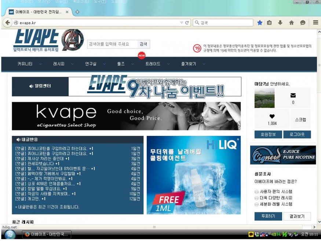Click the 검색 site search button
The image size is (321, 241).
(143, 44)
